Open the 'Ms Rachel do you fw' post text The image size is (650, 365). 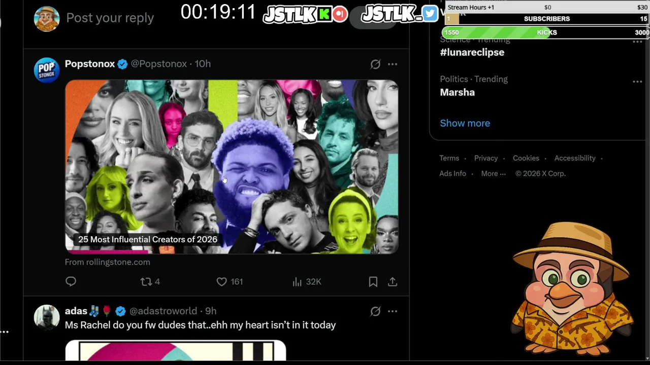tap(201, 325)
